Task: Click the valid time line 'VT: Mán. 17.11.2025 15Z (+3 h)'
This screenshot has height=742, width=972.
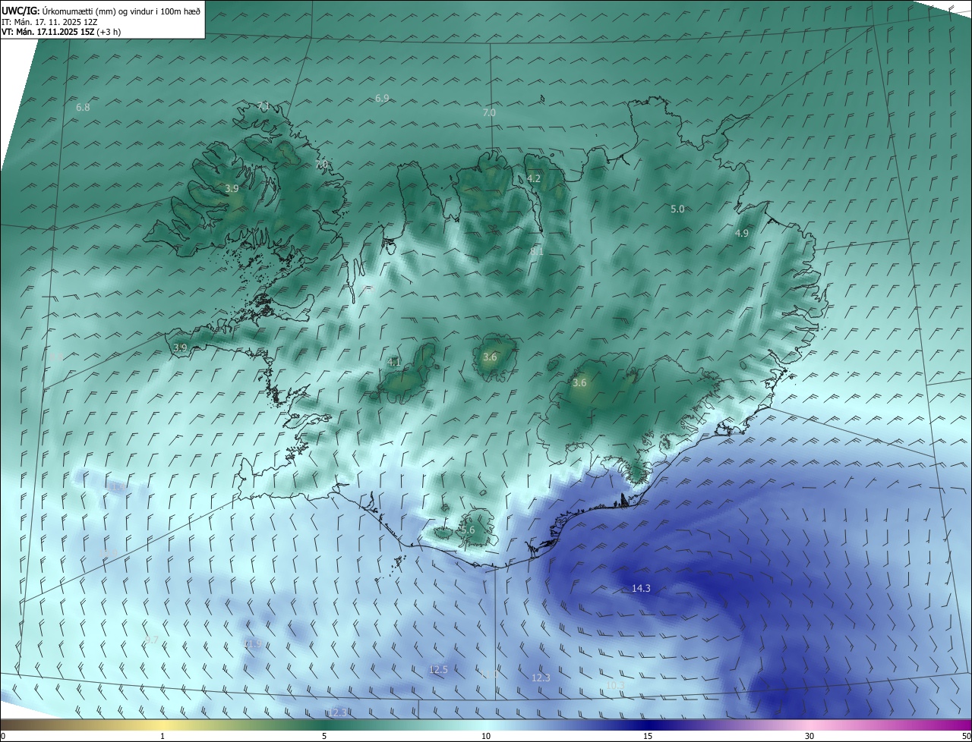Action: coord(61,32)
